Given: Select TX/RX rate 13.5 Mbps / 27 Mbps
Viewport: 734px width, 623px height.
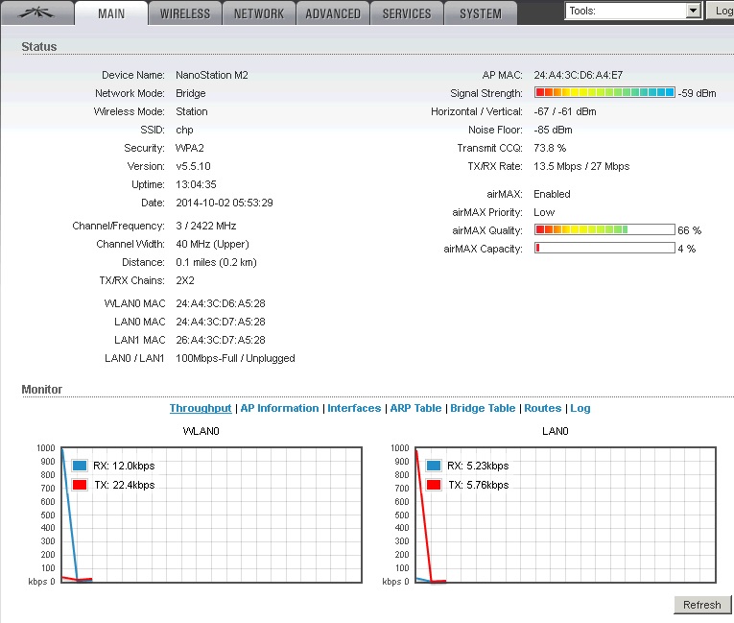Looking at the screenshot, I should (x=581, y=166).
